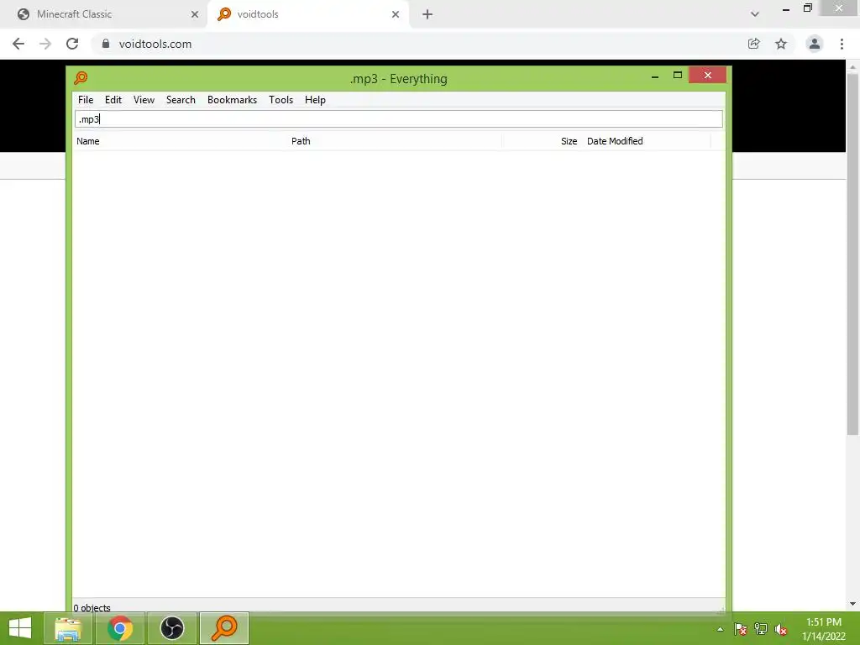Open a new Chrome tab
860x645 pixels.
pos(427,15)
